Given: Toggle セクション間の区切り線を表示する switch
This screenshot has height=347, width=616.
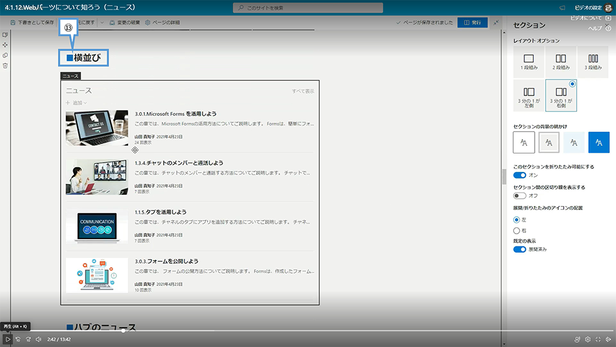Looking at the screenshot, I should [519, 196].
